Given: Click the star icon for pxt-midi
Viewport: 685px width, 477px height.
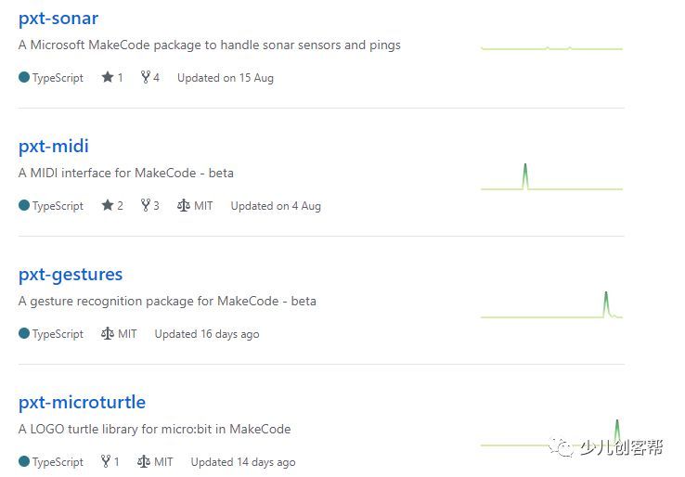Looking at the screenshot, I should [x=108, y=206].
